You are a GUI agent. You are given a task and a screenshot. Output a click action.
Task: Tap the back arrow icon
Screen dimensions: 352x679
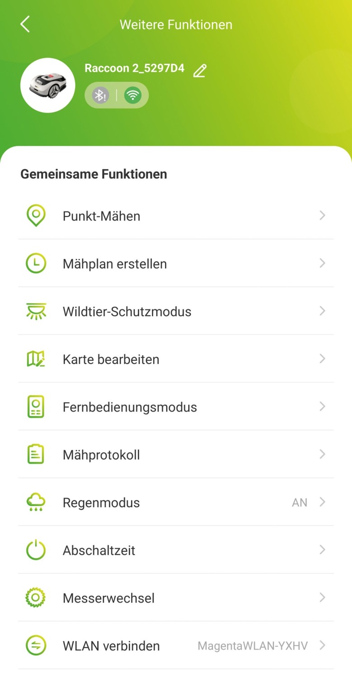click(x=25, y=24)
